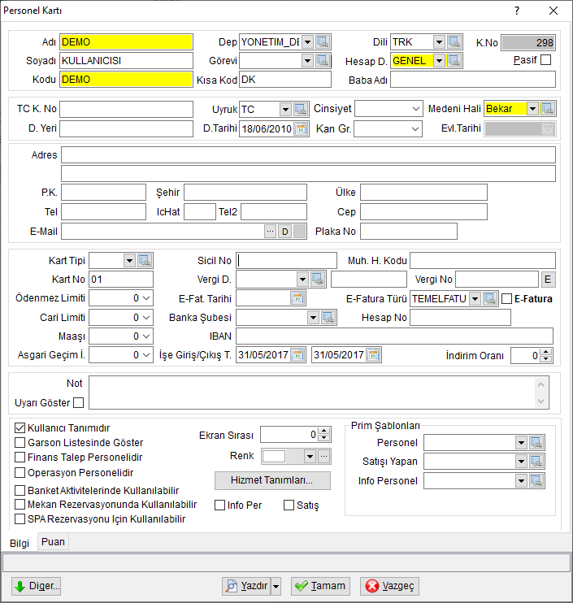The height and width of the screenshot is (603, 573).
Task: Open the D.Tarihi calendar picker
Action: pyautogui.click(x=301, y=129)
